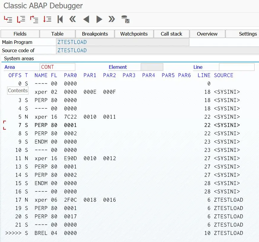Click the empty Line input field
The image size is (259, 242).
(x=237, y=67)
